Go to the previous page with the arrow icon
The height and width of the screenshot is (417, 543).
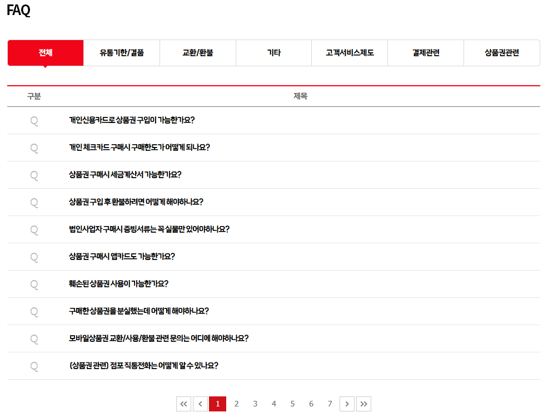pyautogui.click(x=200, y=404)
